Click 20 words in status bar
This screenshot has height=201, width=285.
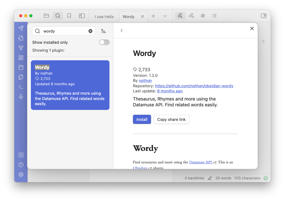224,178
